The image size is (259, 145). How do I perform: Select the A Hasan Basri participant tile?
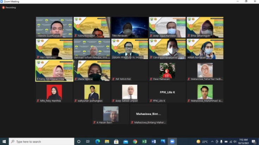click(111, 114)
